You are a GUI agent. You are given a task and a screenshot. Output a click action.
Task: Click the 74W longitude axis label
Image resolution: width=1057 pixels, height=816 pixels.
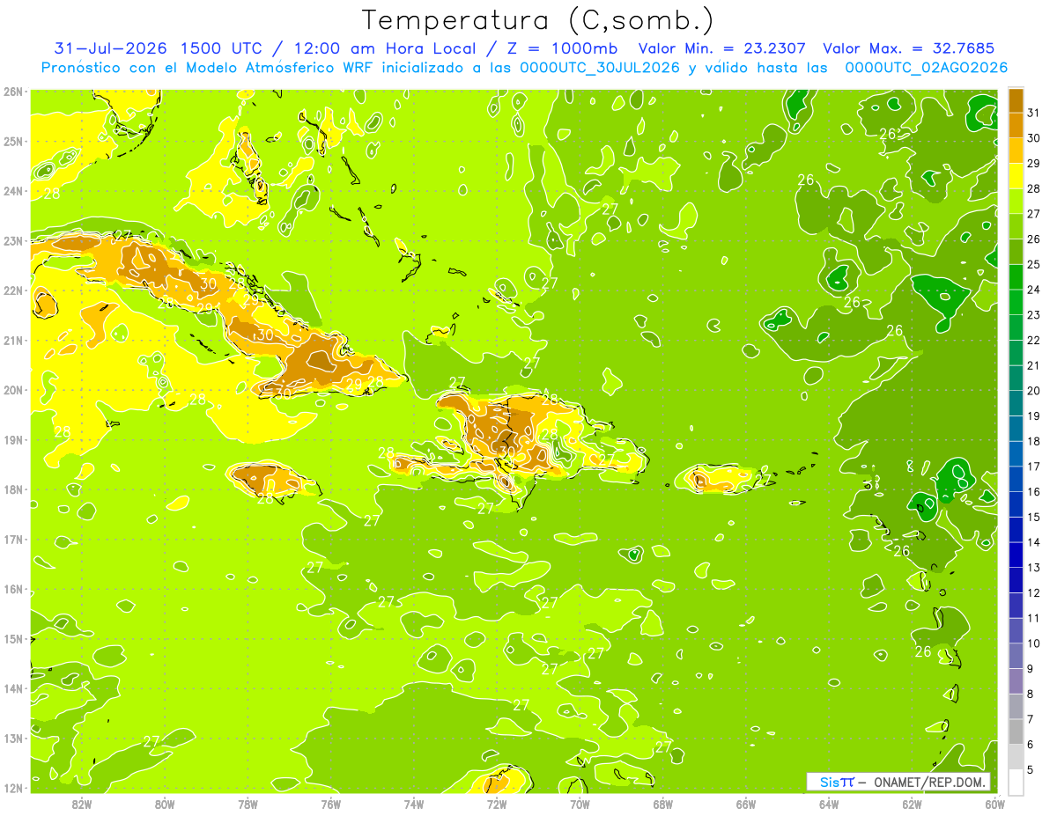tap(413, 804)
